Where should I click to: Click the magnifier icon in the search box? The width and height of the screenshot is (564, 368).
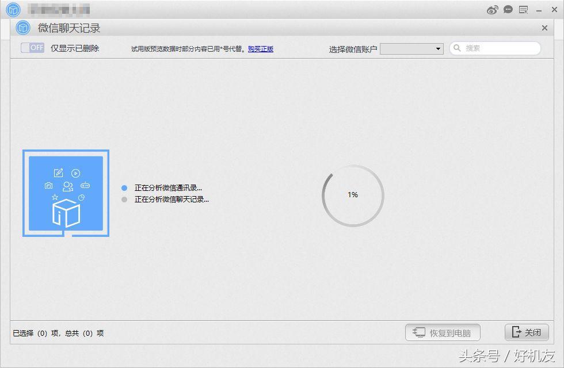pos(456,48)
